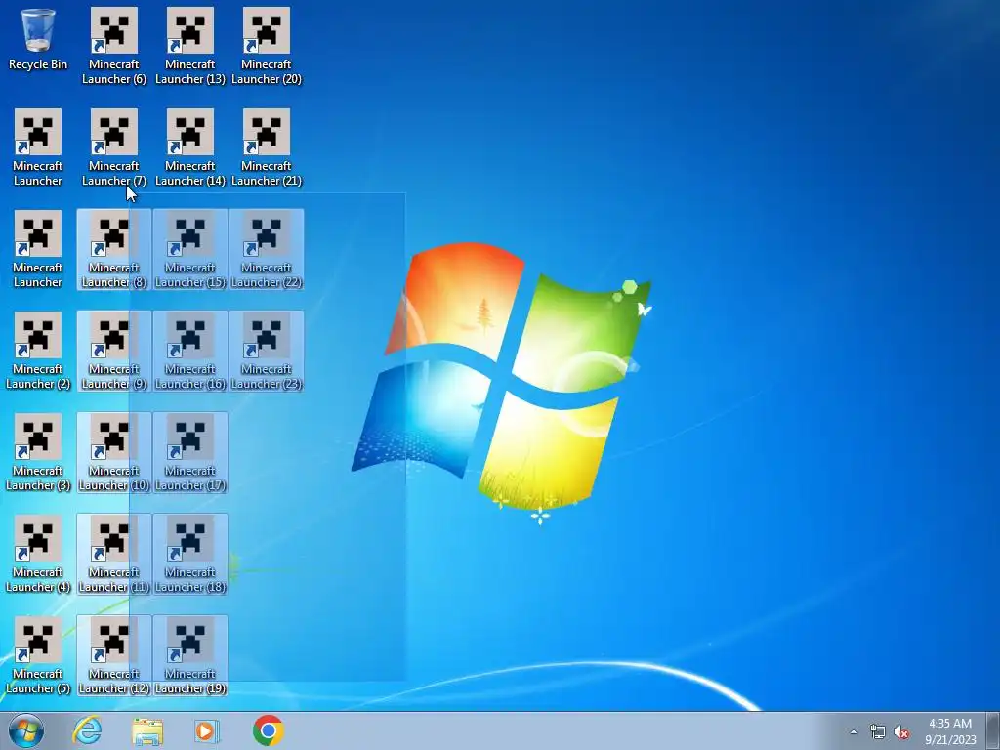Click the Minecraft Launcher (8) shortcut
The width and height of the screenshot is (1000, 750).
114,249
